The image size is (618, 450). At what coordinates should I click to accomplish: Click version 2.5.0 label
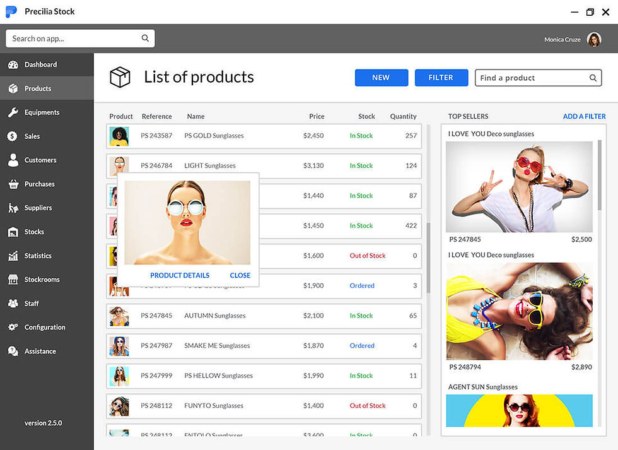43,423
